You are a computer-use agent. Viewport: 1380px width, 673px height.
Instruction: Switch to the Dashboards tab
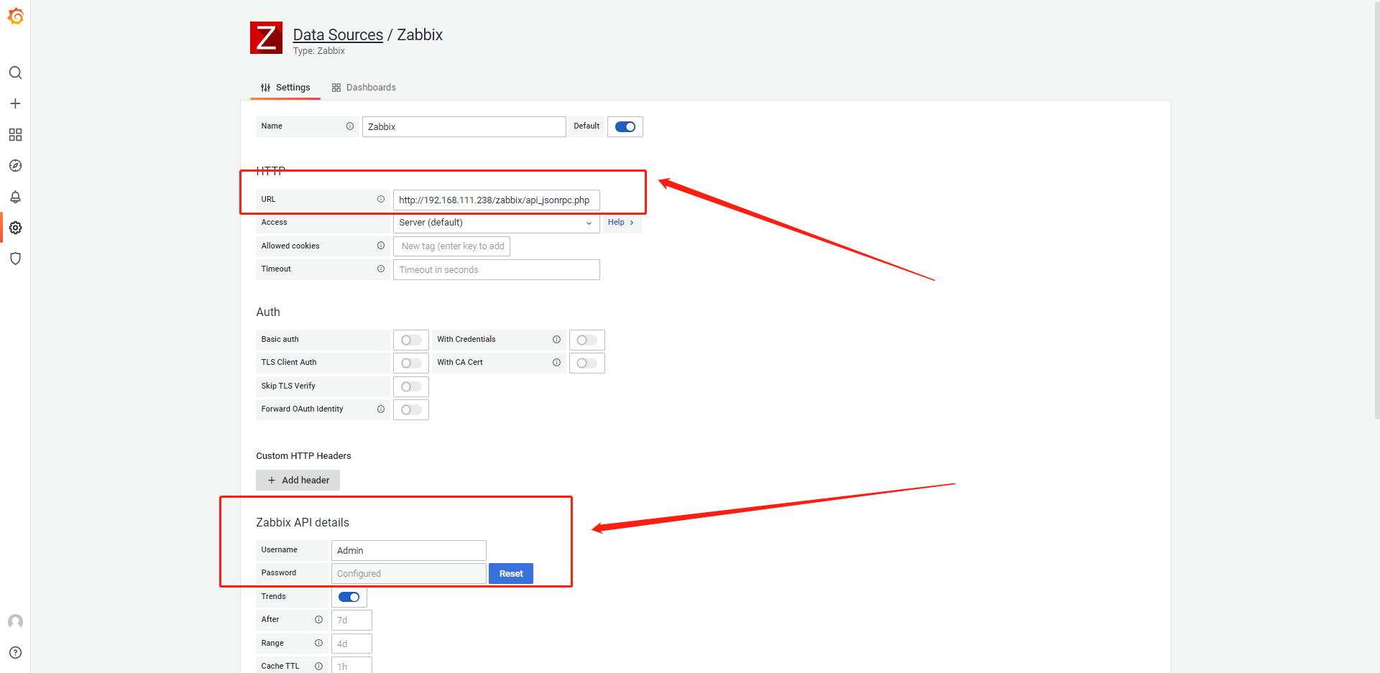(x=364, y=88)
